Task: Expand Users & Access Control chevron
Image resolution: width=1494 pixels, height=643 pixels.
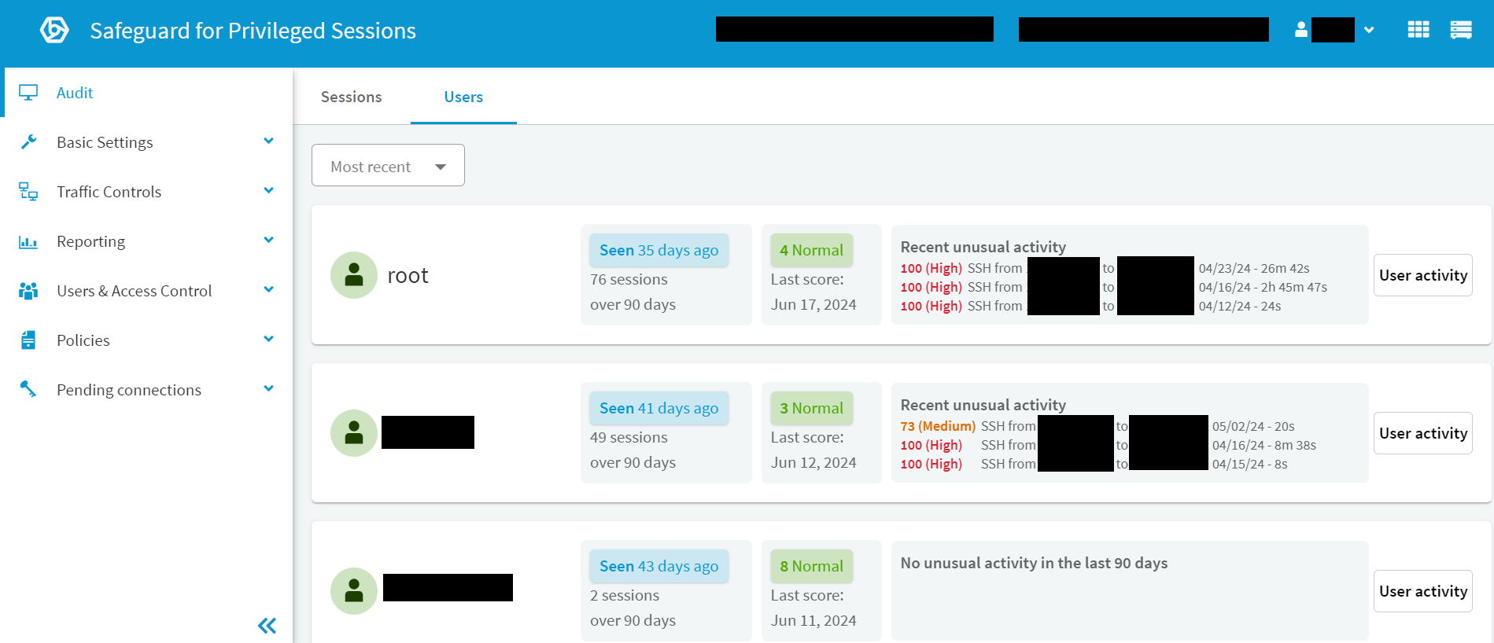Action: (268, 290)
